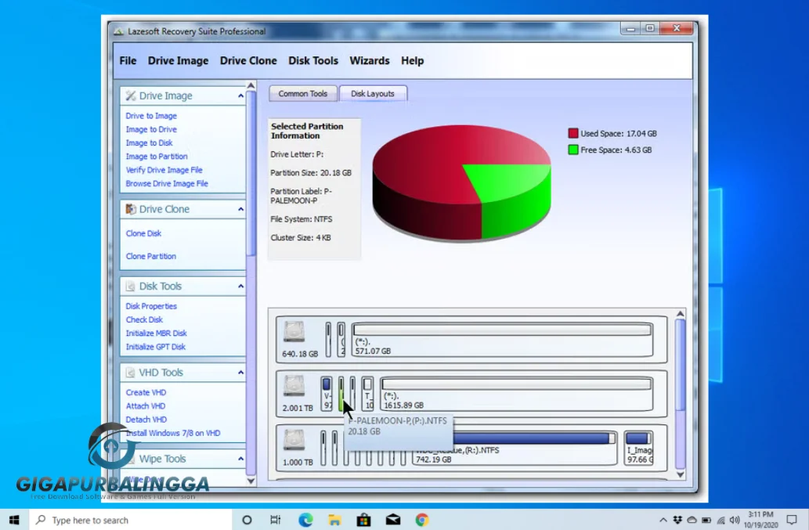Select the 640.18 GB disk icon
This screenshot has width=809, height=530.
pos(294,332)
